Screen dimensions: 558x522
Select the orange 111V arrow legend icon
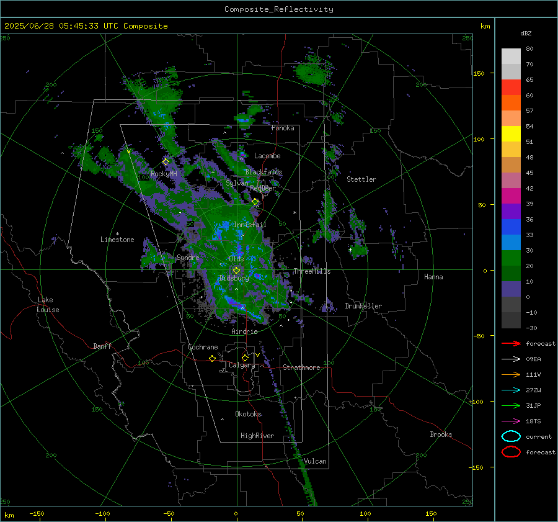(x=511, y=374)
